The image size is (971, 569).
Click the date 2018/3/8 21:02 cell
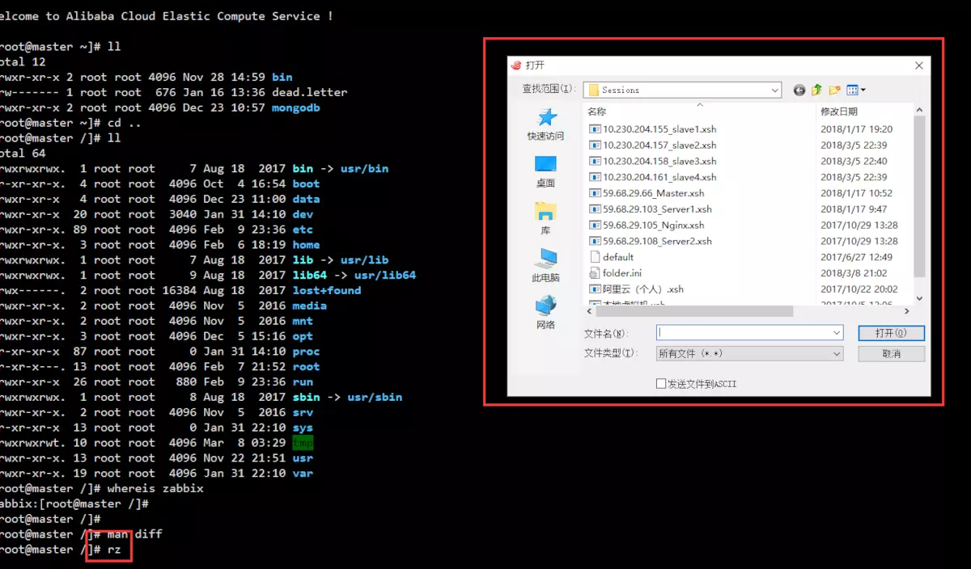pyautogui.click(x=853, y=273)
